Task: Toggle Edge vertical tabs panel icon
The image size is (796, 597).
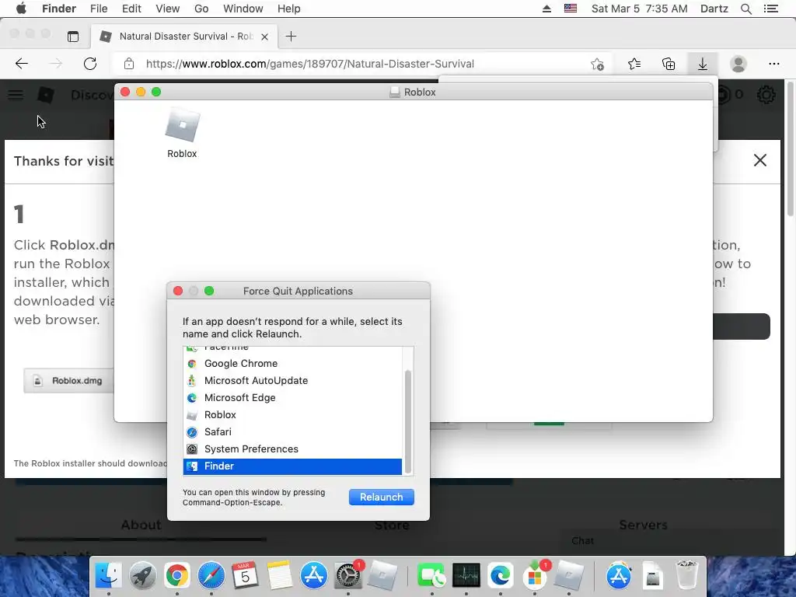Action: 73,37
